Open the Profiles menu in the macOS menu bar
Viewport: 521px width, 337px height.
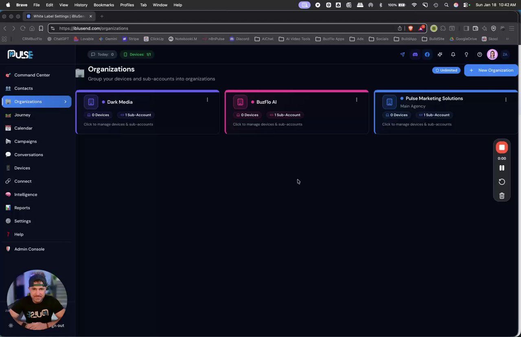pyautogui.click(x=127, y=5)
